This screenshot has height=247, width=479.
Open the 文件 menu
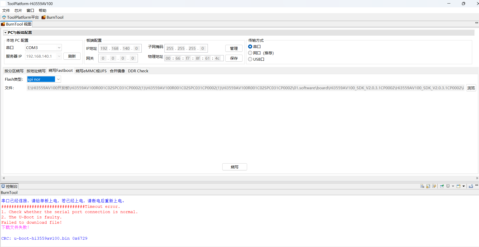click(6, 10)
